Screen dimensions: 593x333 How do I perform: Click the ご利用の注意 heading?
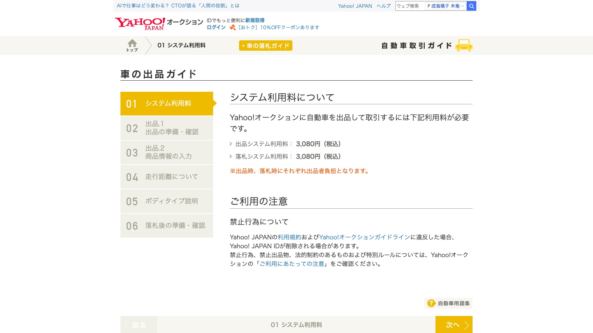pos(259,201)
